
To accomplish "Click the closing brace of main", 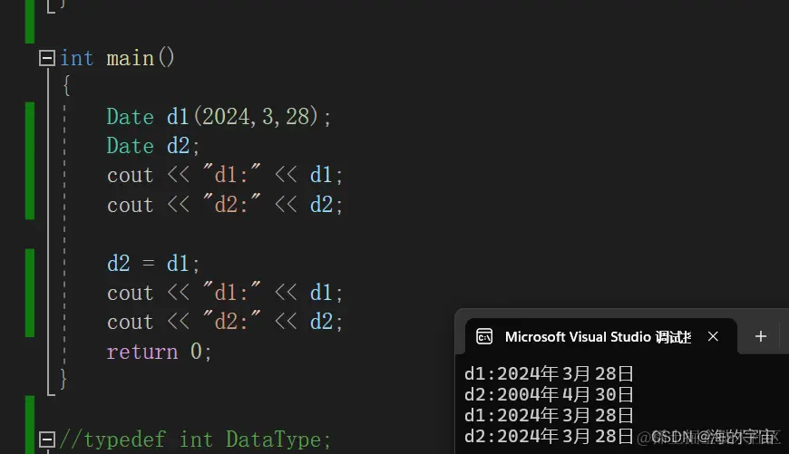I will pyautogui.click(x=63, y=379).
